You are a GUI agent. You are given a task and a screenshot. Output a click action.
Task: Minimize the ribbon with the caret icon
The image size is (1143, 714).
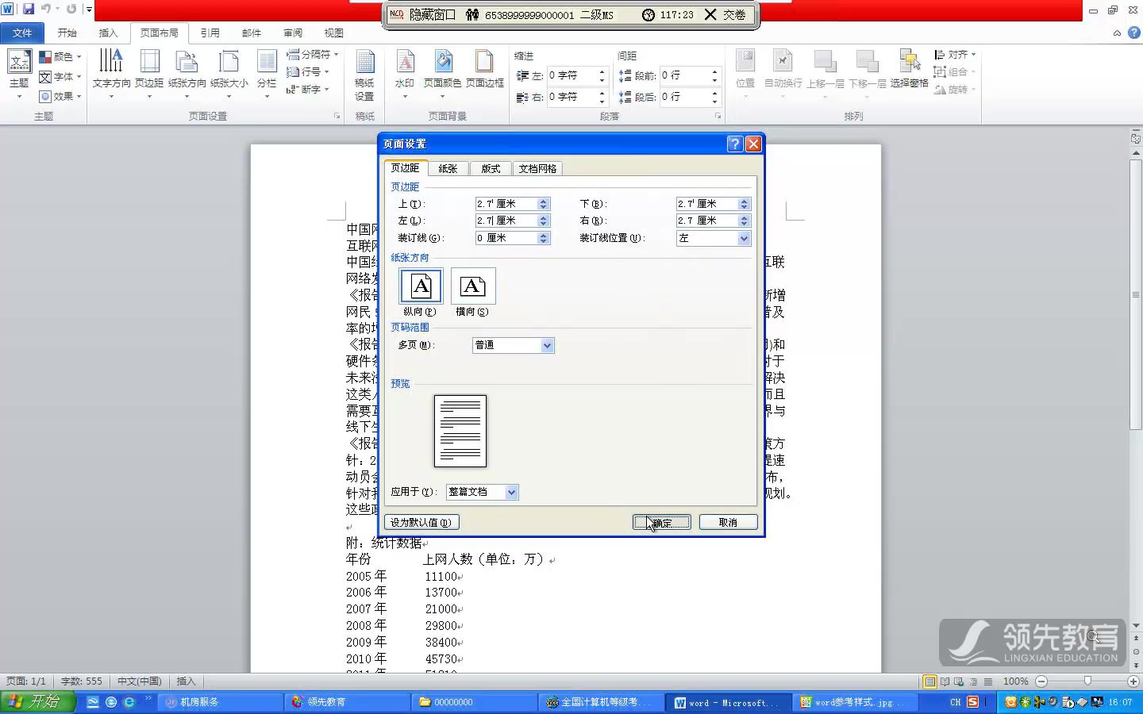click(1117, 33)
